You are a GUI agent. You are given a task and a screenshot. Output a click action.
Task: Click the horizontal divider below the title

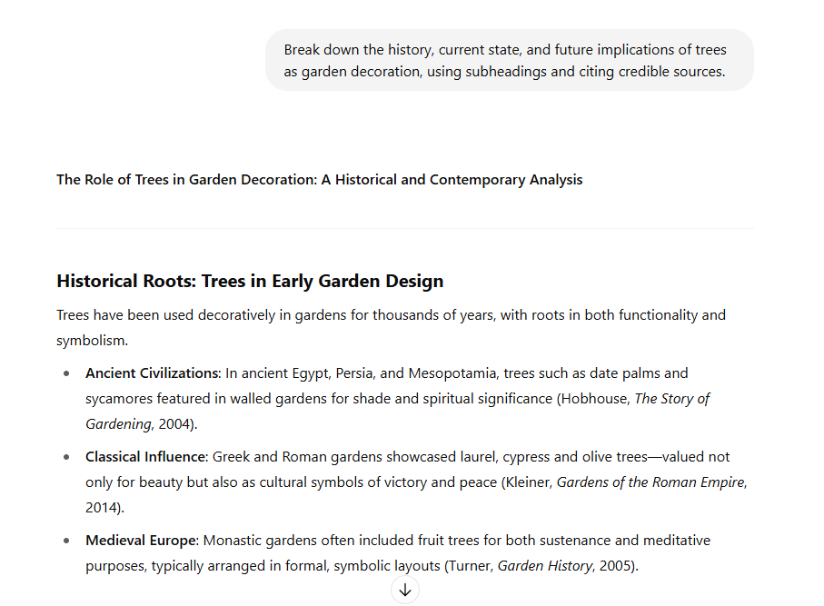point(405,228)
